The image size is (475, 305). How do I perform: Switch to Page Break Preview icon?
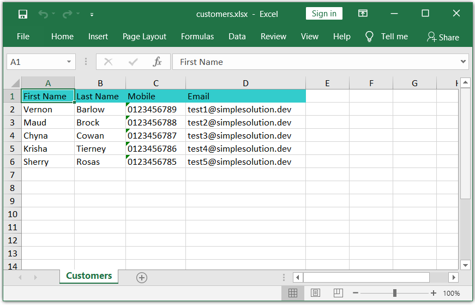point(338,293)
